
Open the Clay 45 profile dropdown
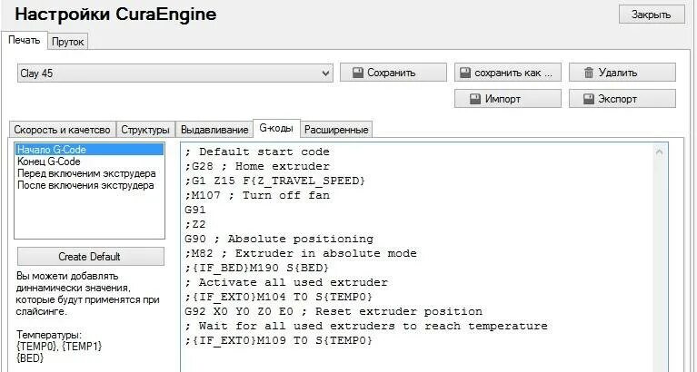[x=326, y=73]
